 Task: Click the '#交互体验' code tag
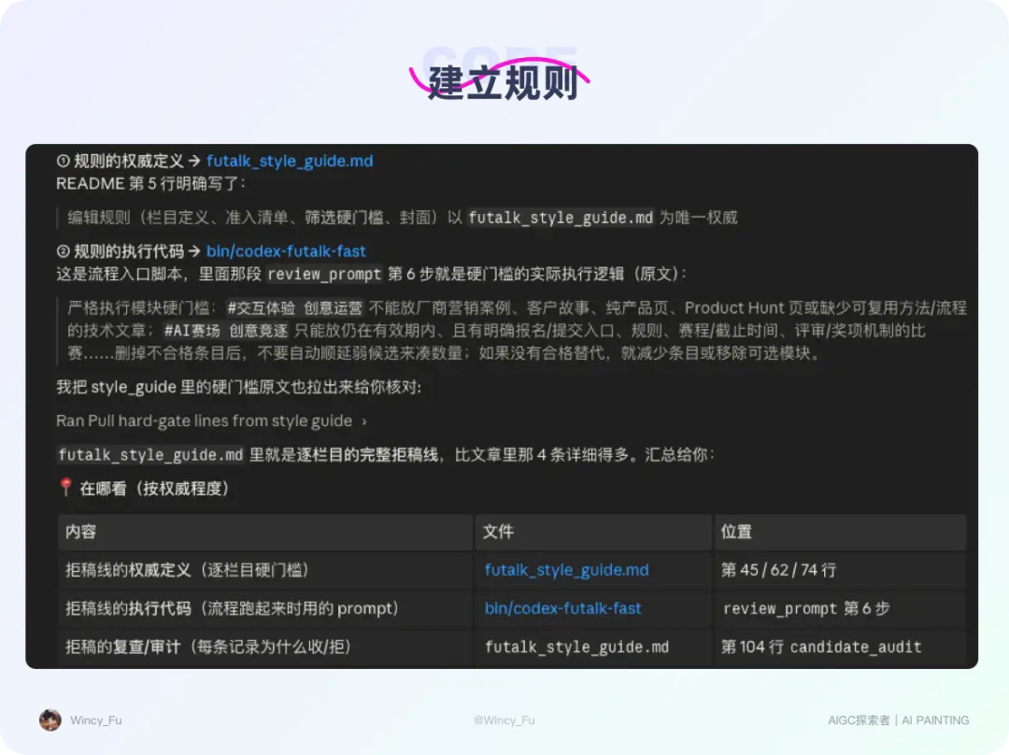[x=262, y=308]
